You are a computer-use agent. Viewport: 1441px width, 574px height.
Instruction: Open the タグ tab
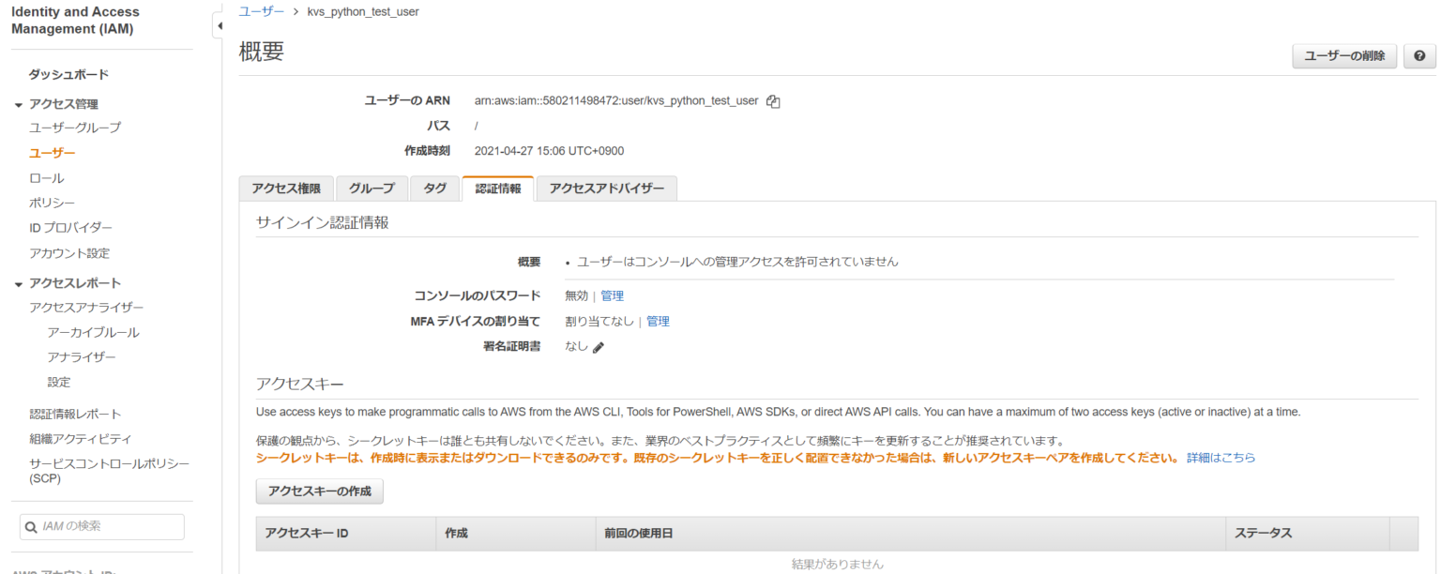tap(434, 189)
